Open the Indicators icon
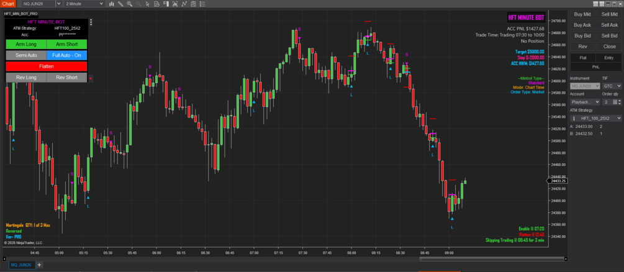The width and height of the screenshot is (624, 272). [184, 4]
